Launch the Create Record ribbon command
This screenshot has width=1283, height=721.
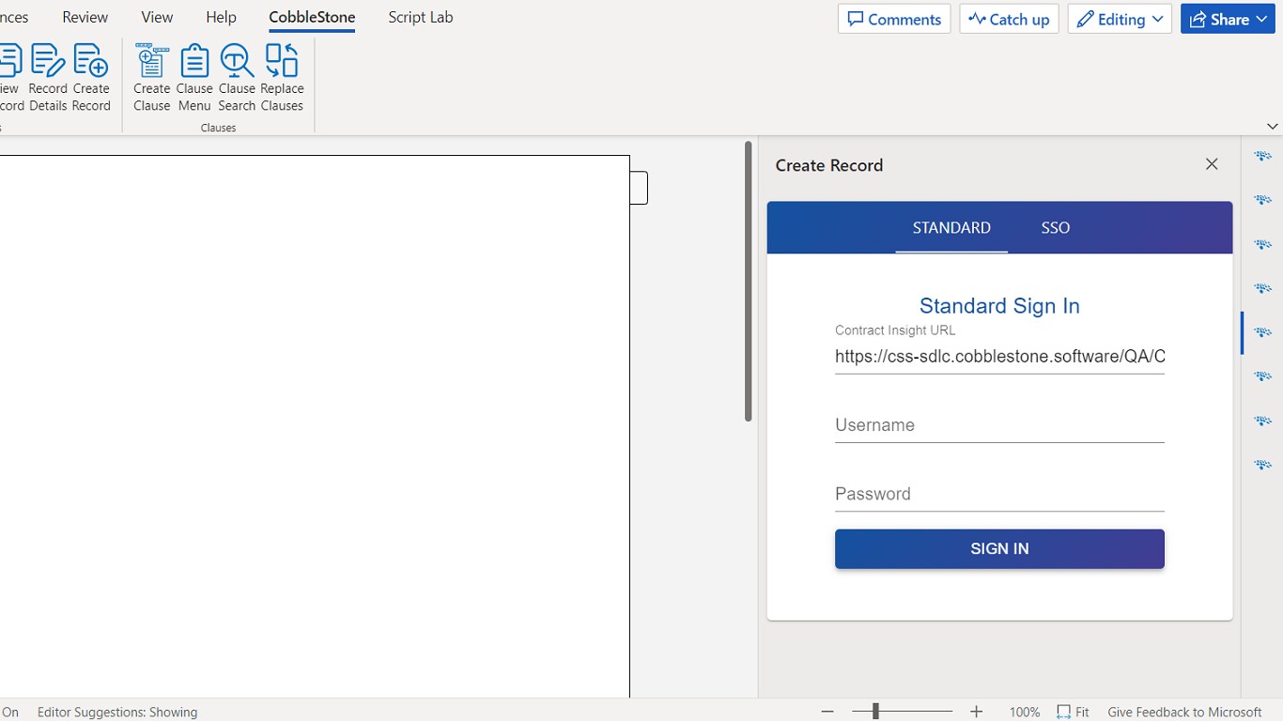tap(91, 78)
